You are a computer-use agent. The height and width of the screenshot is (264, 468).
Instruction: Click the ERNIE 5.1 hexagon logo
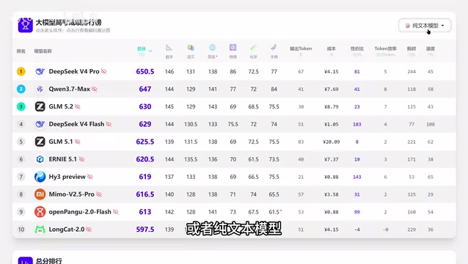coord(40,159)
